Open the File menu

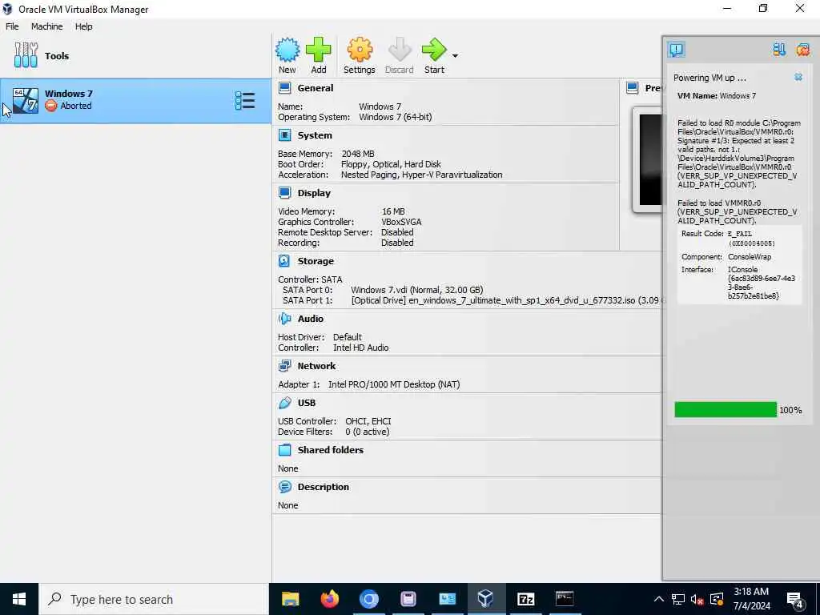pyautogui.click(x=12, y=26)
